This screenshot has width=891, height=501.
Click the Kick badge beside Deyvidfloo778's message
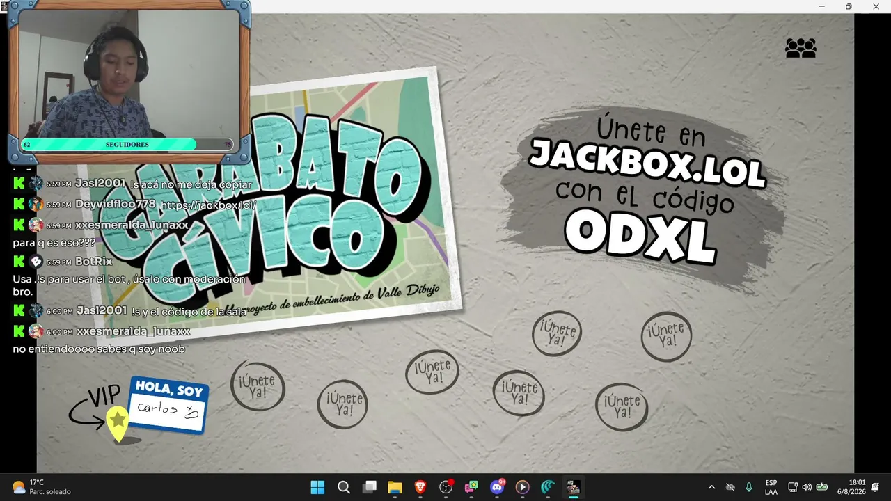point(19,205)
